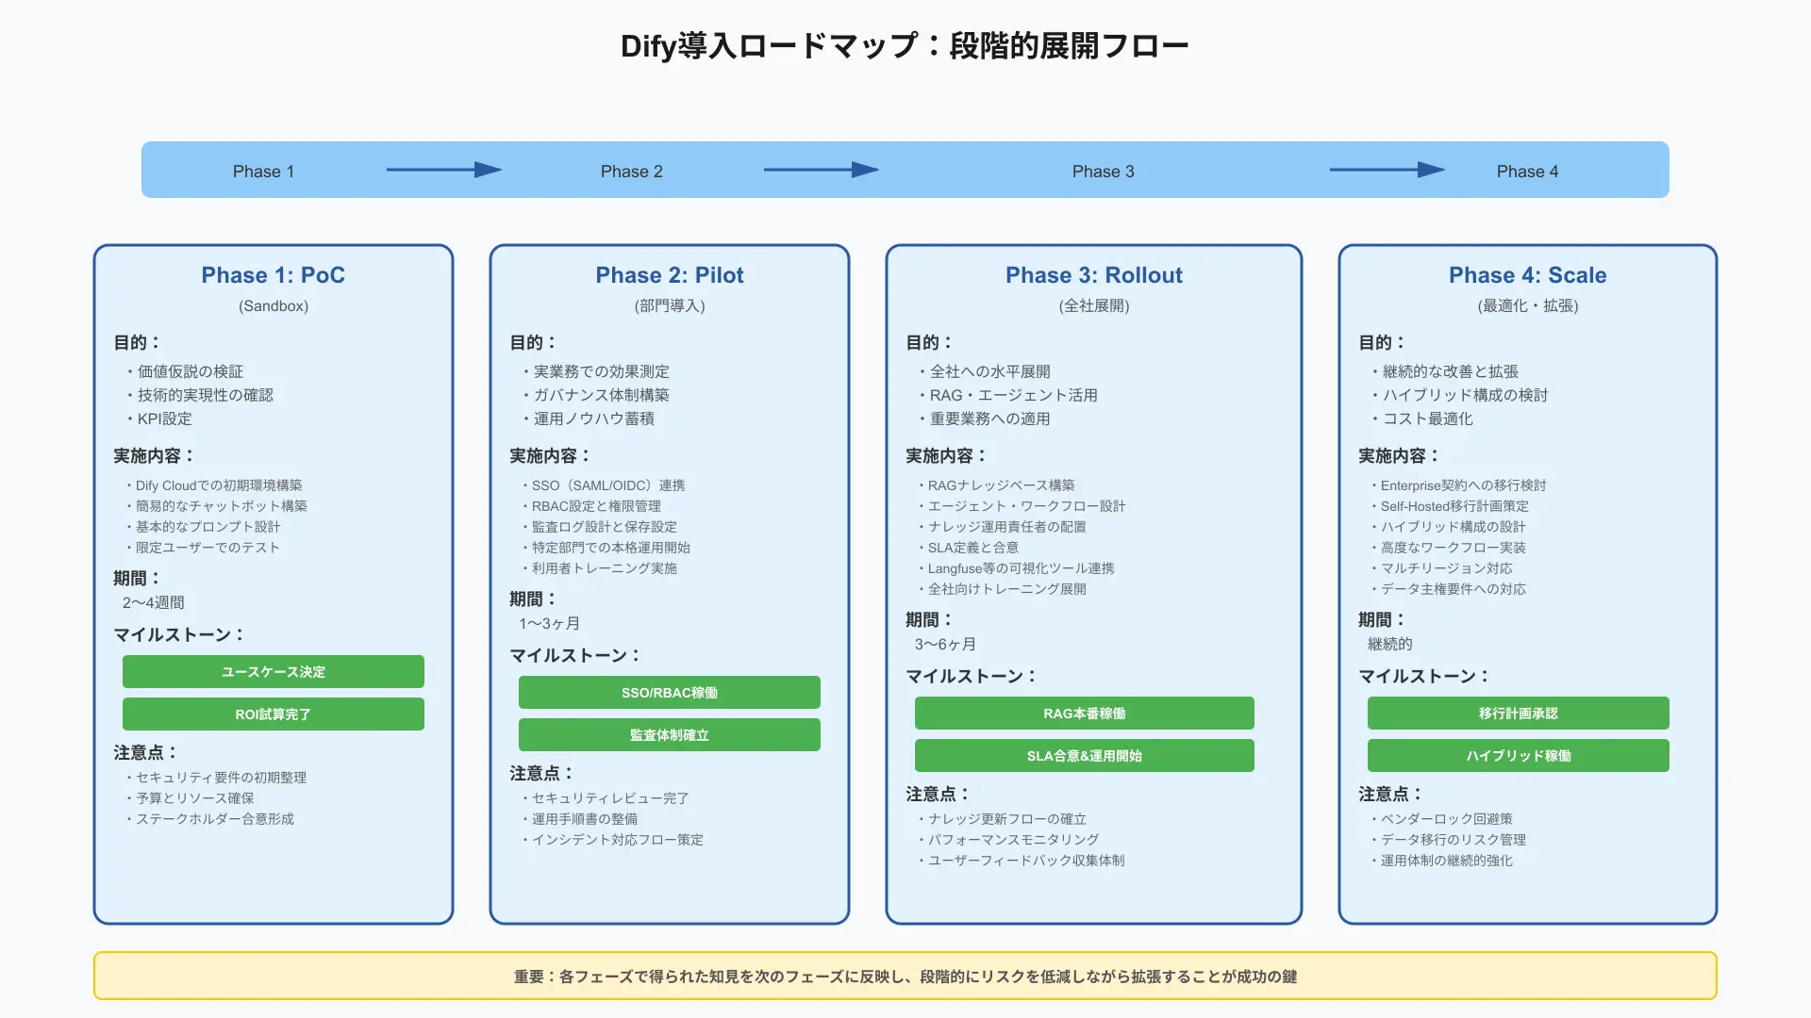Select the 'Phase 2: Pilot' card heading

click(669, 275)
